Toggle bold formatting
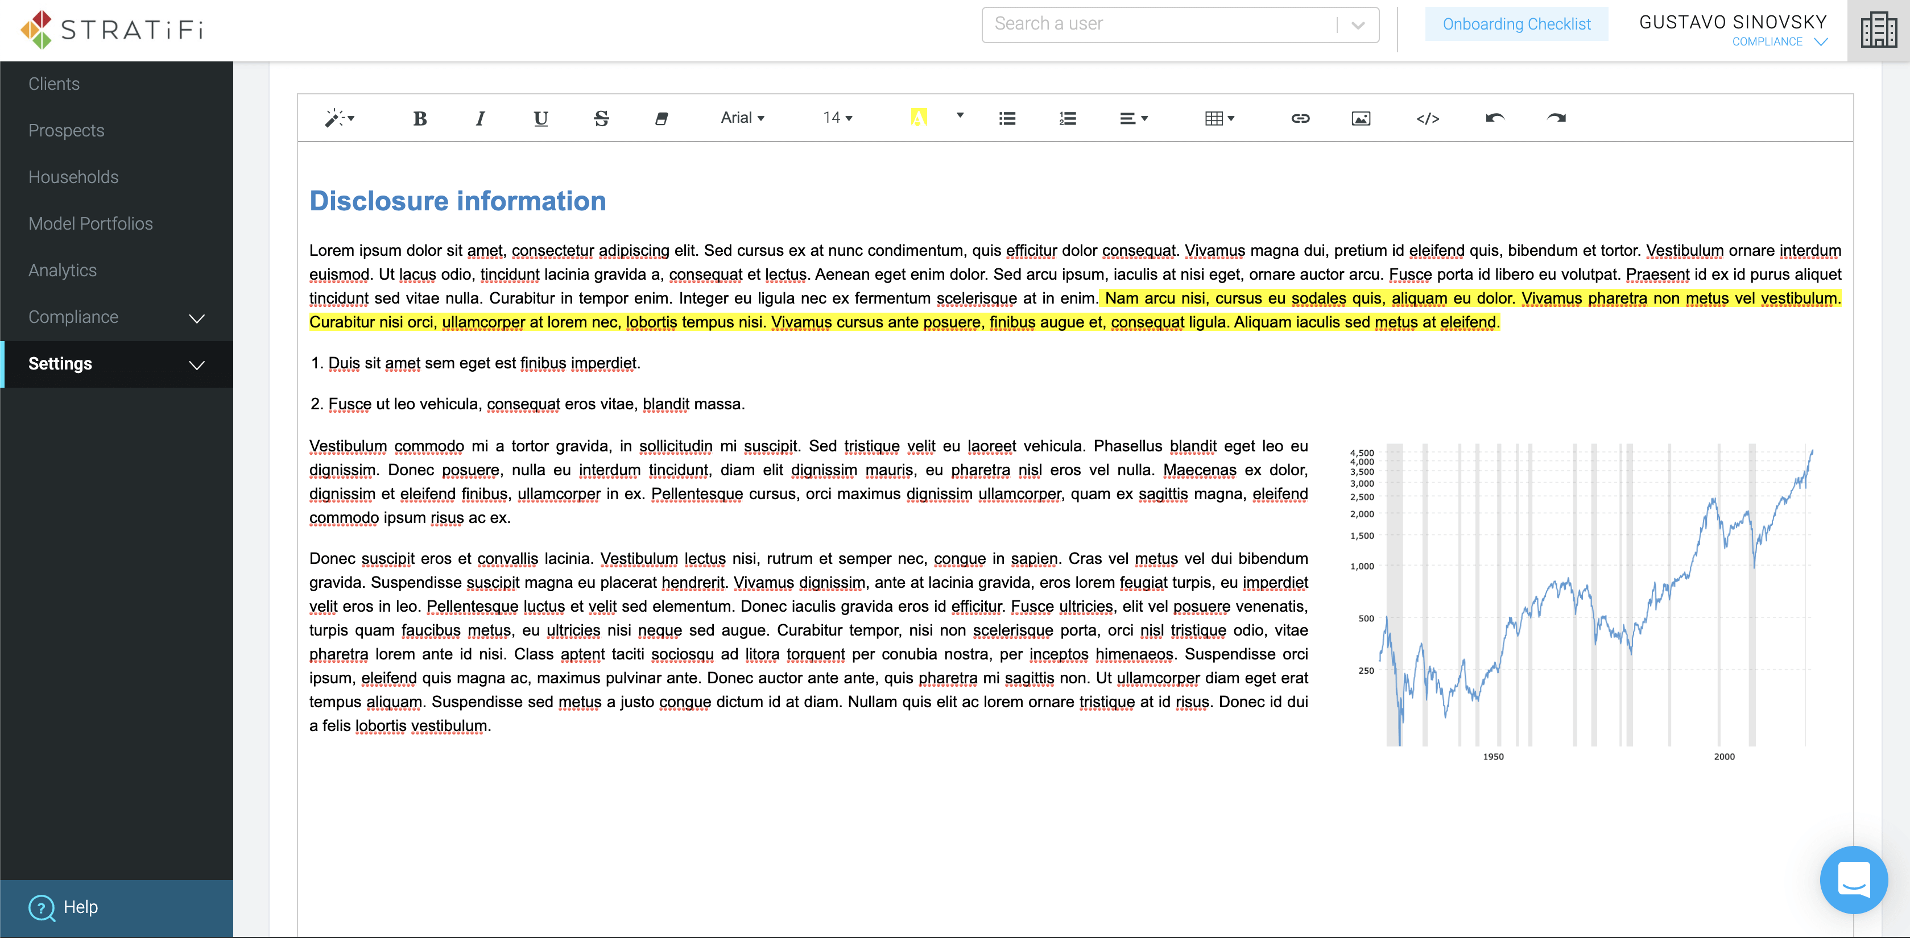Screen dimensions: 1910x938 420,119
